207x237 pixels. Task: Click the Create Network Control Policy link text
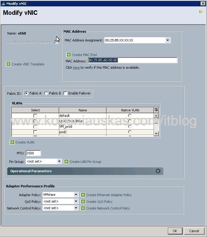108,208
